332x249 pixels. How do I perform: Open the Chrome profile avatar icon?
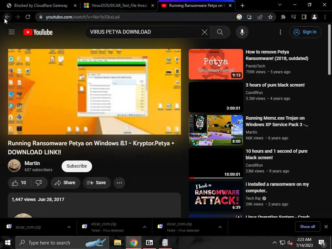(x=314, y=17)
